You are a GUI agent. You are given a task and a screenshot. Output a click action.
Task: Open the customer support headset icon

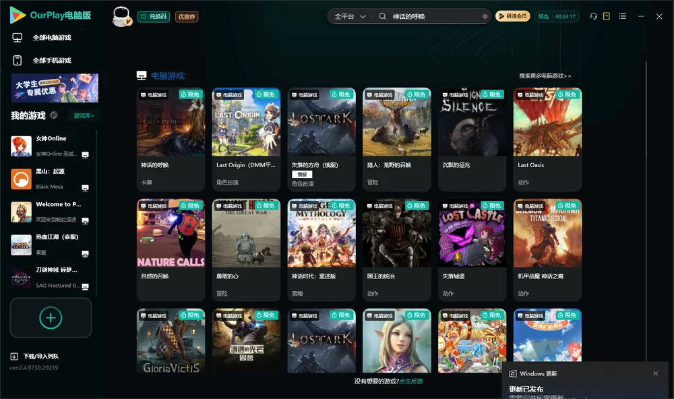click(593, 16)
